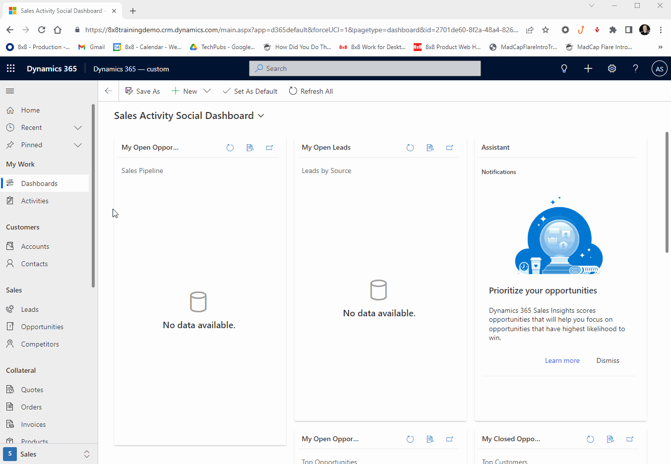View records for My Open Leads card
Viewport: 671px width, 464px height.
tap(430, 148)
